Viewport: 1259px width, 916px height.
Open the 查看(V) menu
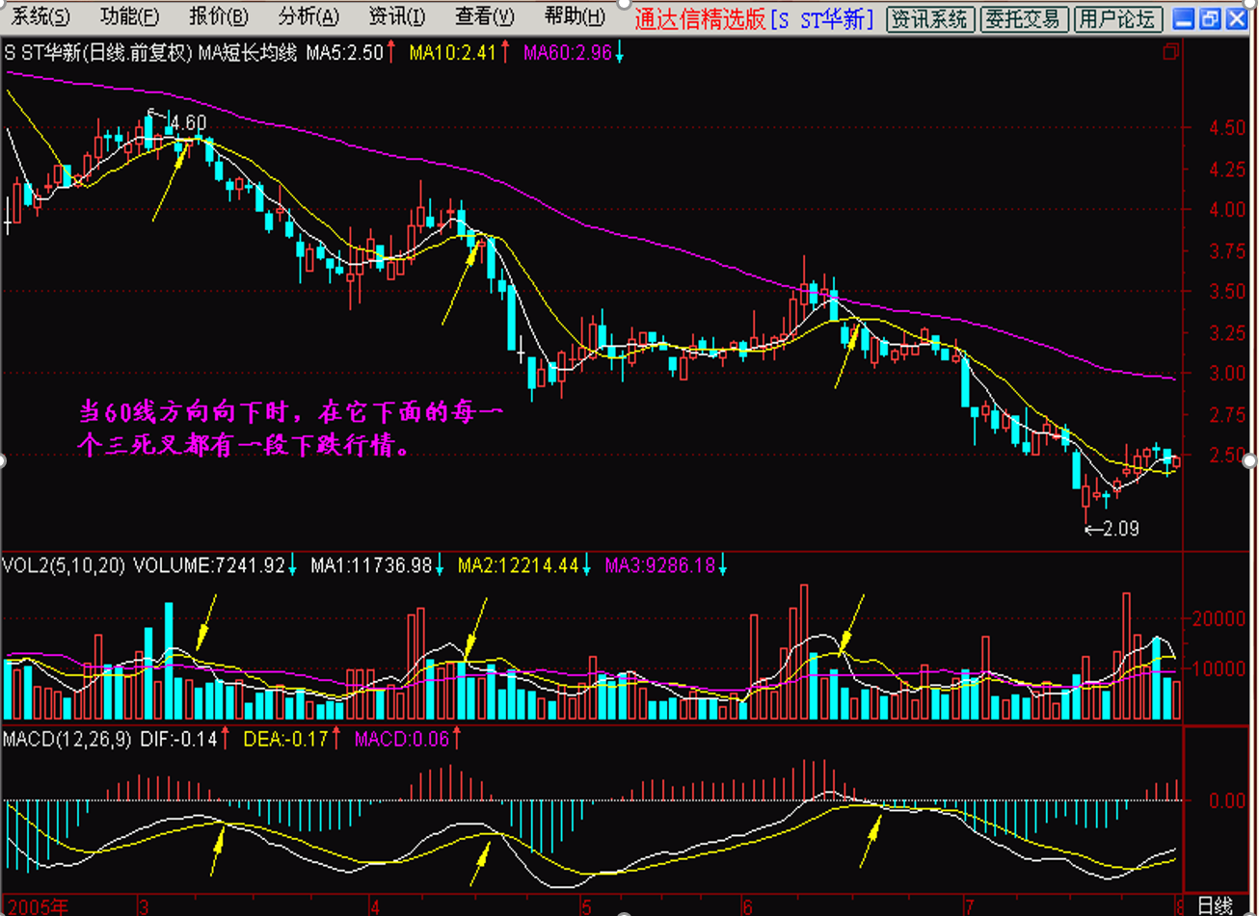point(485,17)
